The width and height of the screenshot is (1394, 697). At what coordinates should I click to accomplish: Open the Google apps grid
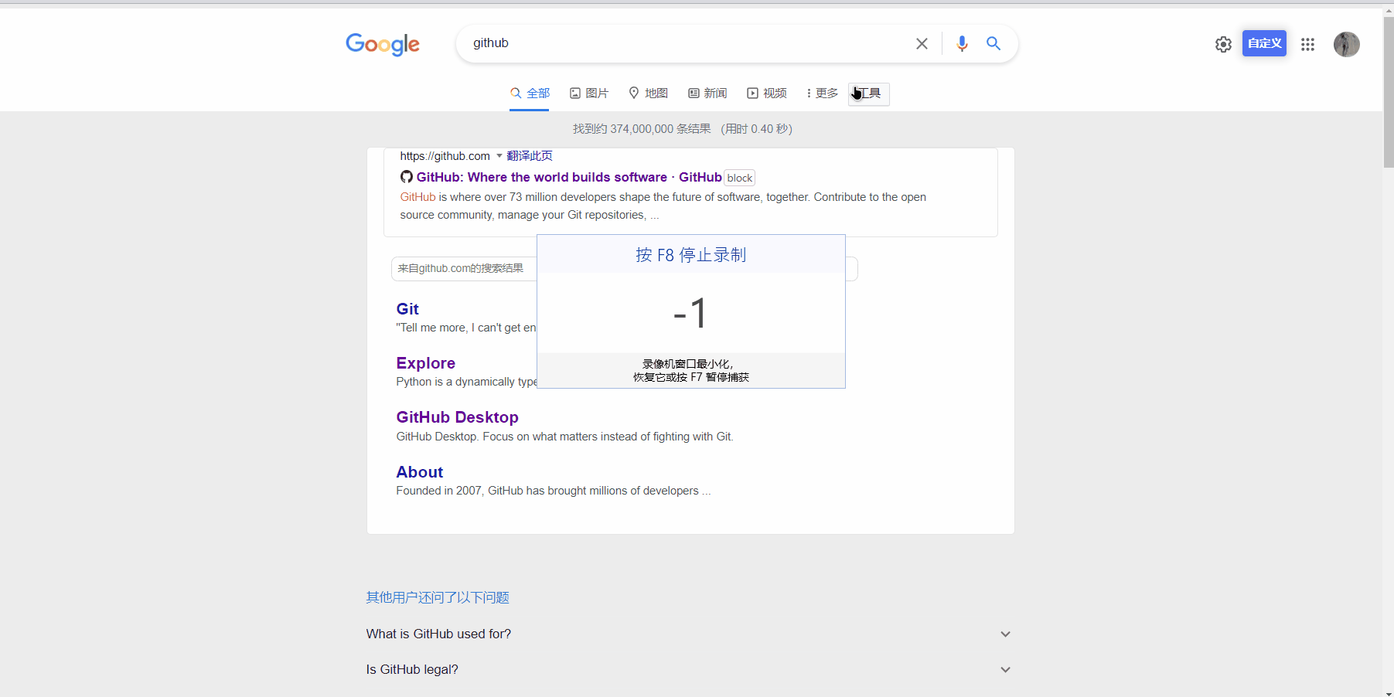1308,45
